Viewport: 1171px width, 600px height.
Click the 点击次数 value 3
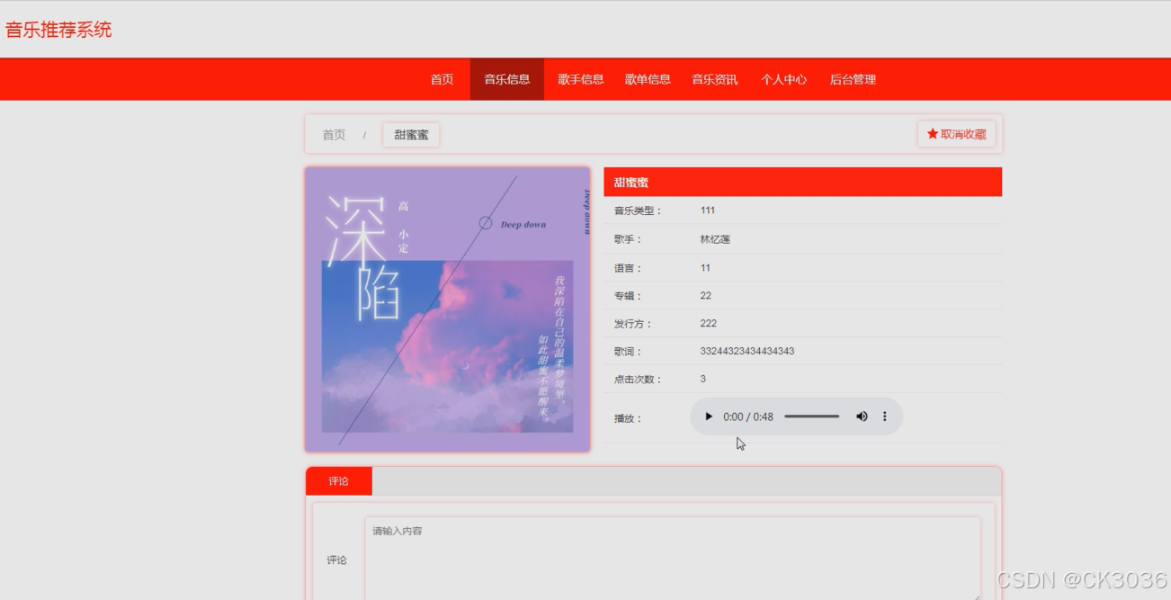703,379
